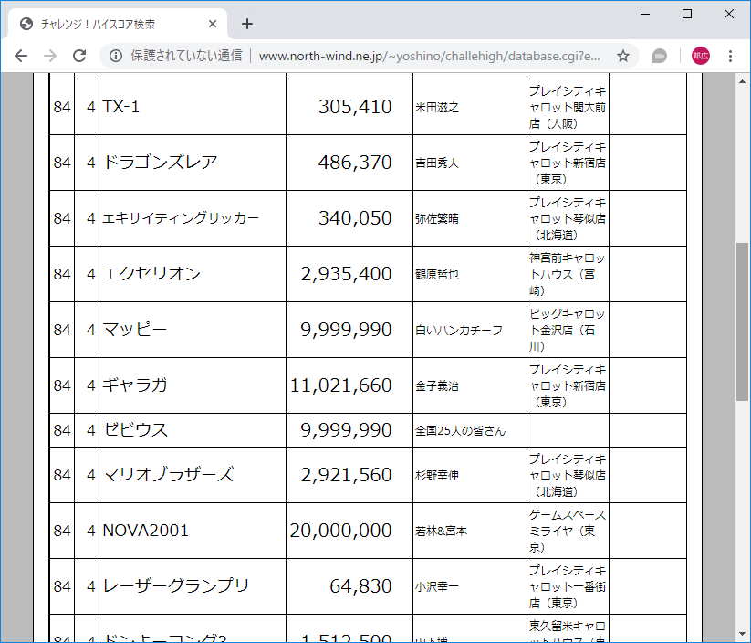
Task: Click year 84 in the TX-1 row
Action: click(x=62, y=107)
